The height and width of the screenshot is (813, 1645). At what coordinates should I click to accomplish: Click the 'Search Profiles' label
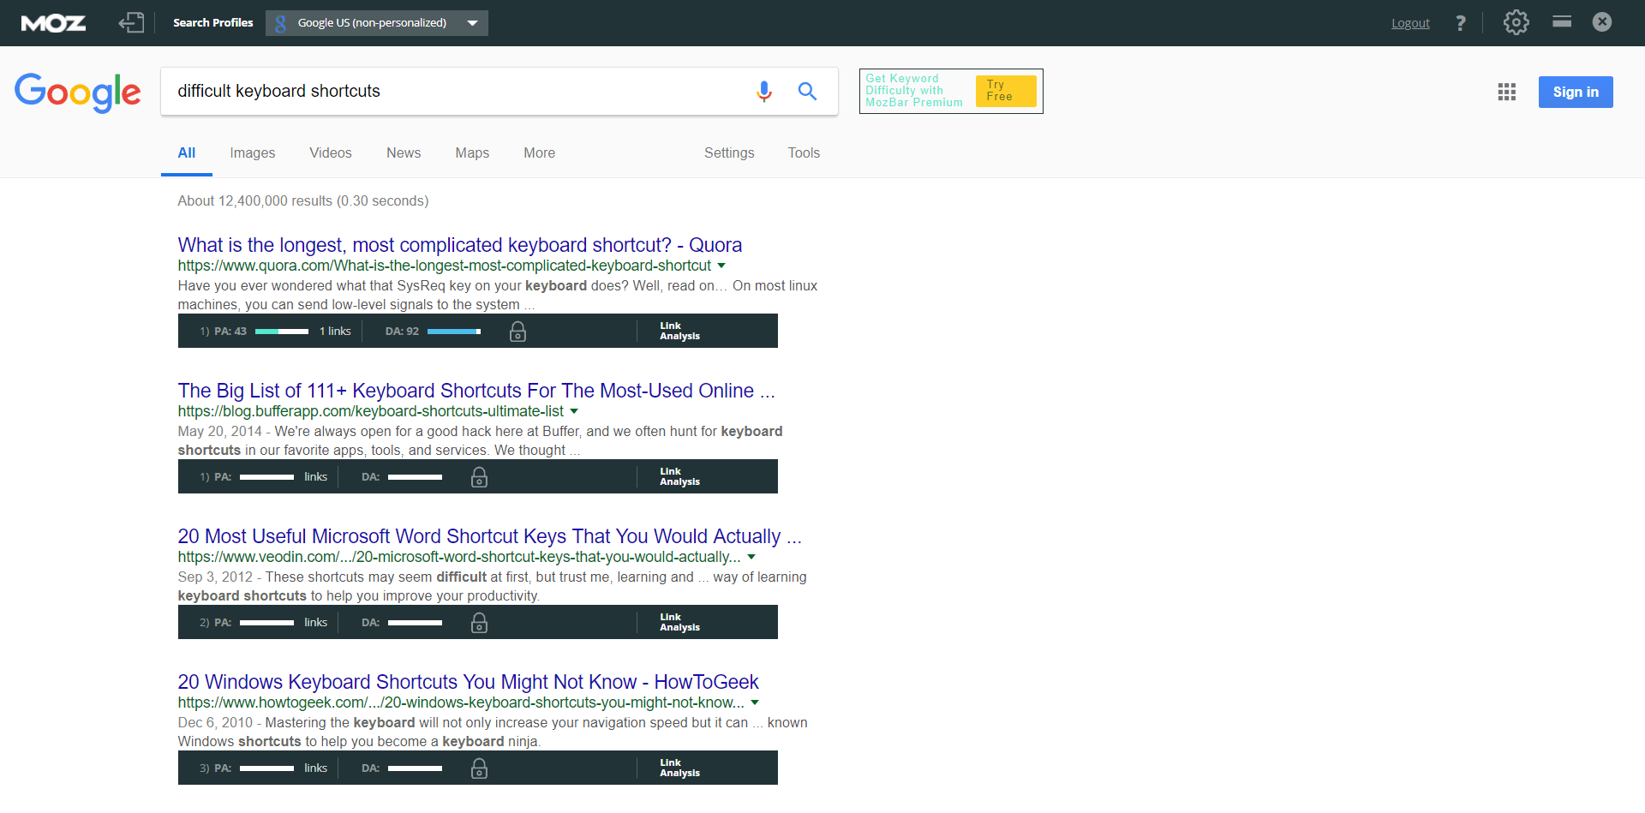tap(213, 23)
